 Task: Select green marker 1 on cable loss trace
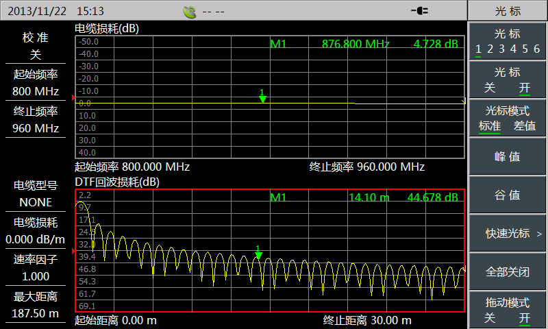pyautogui.click(x=262, y=98)
